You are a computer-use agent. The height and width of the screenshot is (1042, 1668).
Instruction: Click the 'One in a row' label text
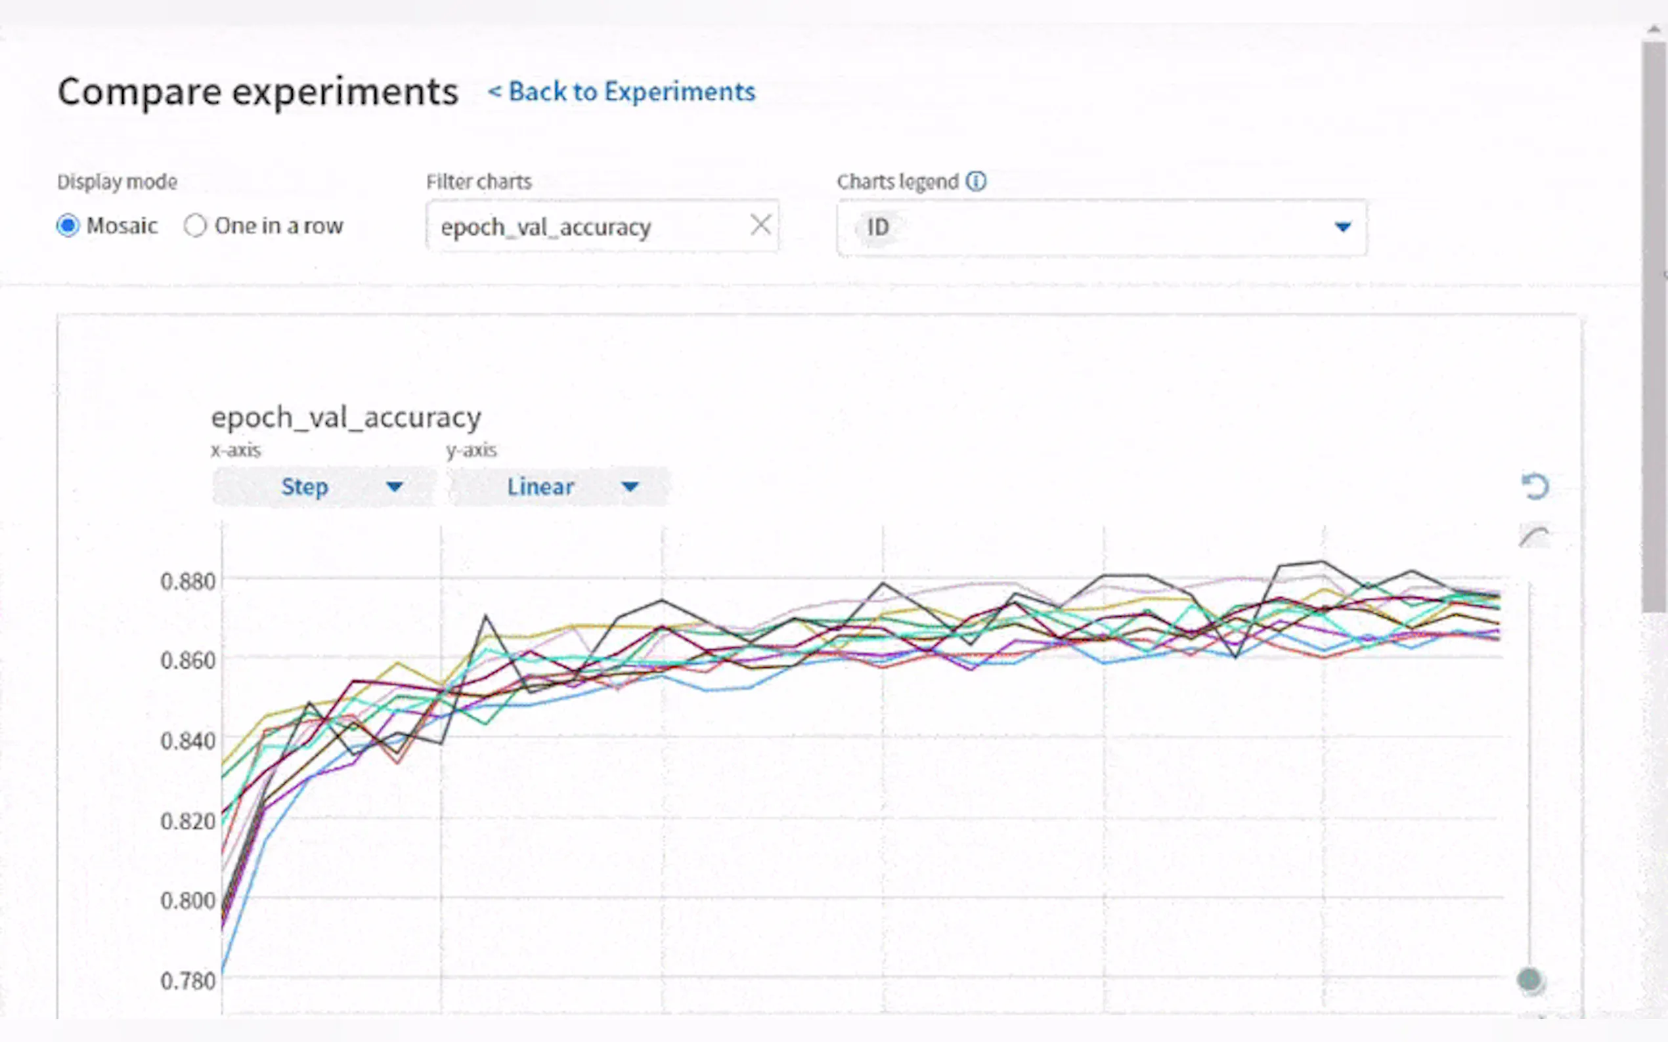[278, 225]
